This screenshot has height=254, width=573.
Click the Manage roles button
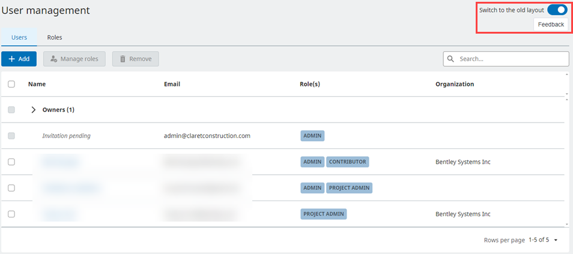coord(74,59)
